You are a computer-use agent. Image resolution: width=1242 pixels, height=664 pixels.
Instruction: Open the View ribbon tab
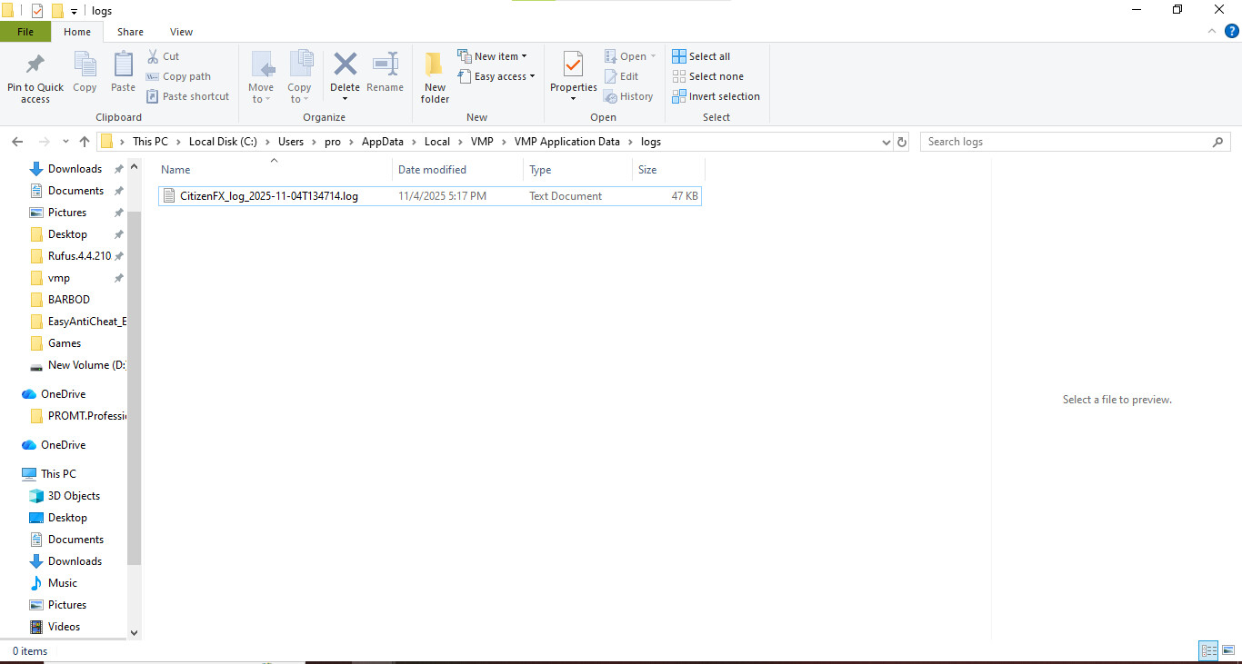pos(181,32)
